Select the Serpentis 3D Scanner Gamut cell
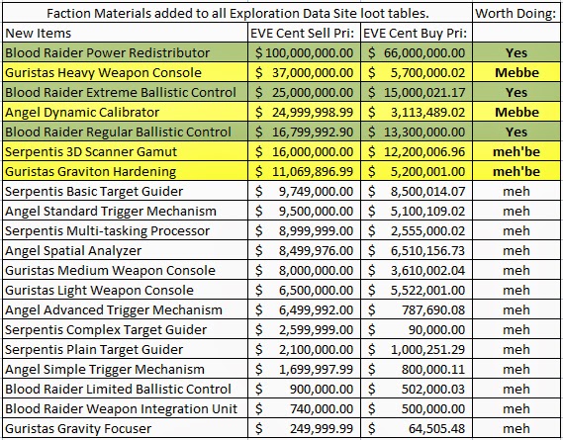The width and height of the screenshot is (563, 440). click(x=125, y=151)
